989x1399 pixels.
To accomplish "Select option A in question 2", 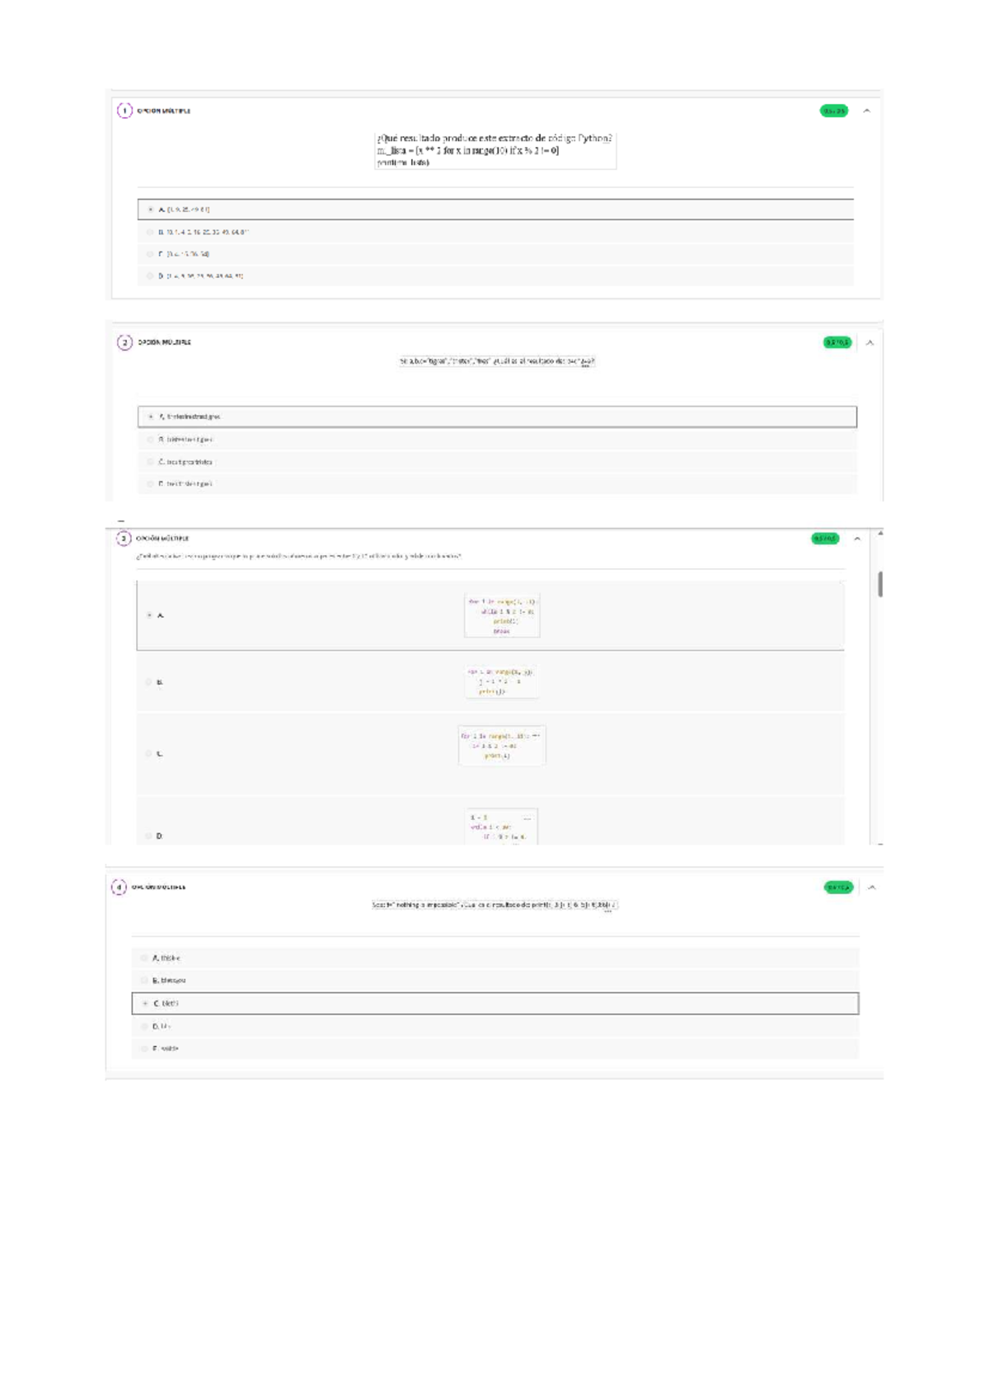I will [x=497, y=417].
